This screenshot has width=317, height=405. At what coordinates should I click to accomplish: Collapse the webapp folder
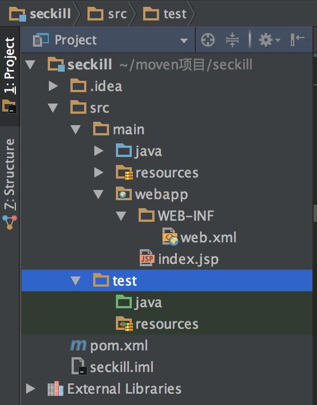[98, 194]
